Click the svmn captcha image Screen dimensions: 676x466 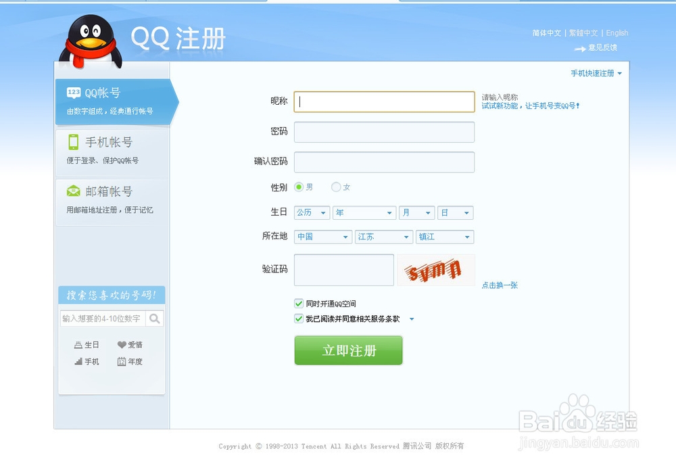tap(436, 270)
